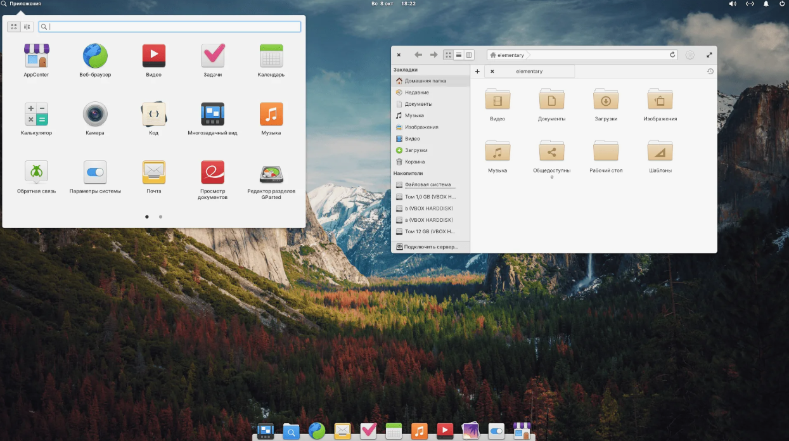
Task: Switch file manager to column view
Action: coord(469,55)
